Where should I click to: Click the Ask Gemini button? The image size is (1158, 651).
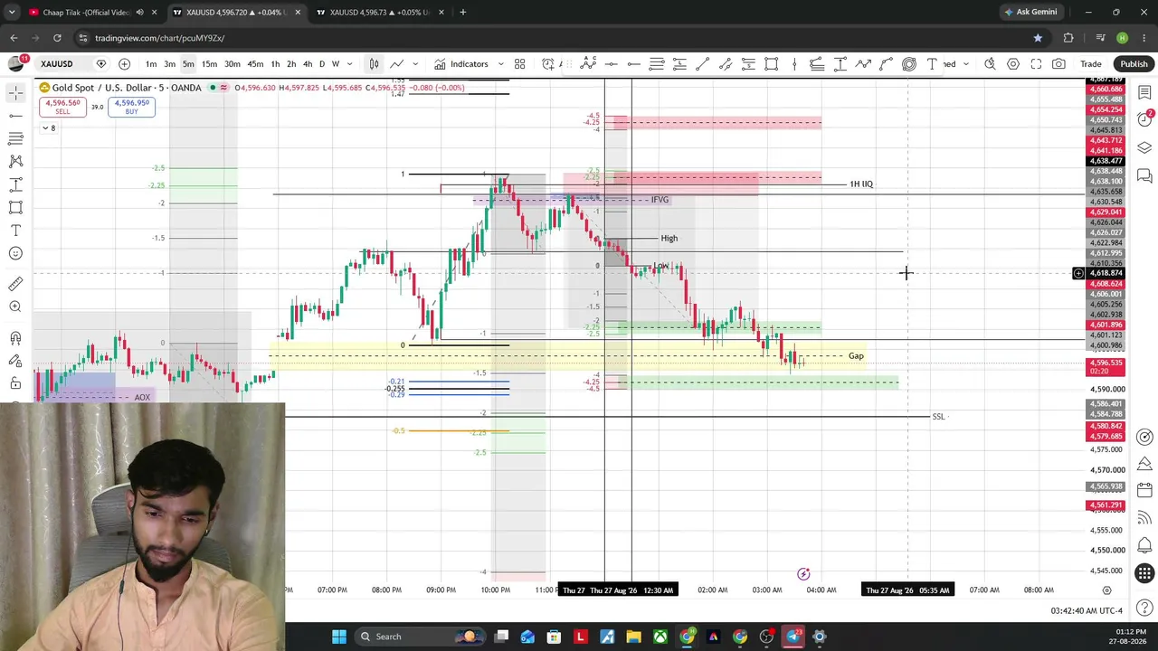coord(1030,13)
